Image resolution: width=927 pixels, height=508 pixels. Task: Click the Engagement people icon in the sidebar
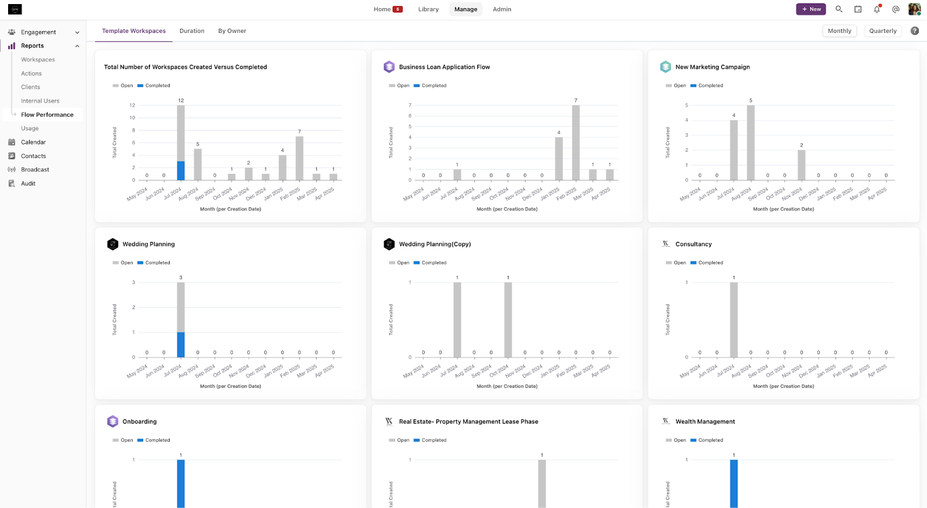pyautogui.click(x=12, y=32)
